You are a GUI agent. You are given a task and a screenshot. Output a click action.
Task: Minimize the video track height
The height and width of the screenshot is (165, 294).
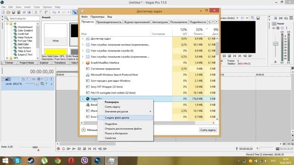coord(3,79)
